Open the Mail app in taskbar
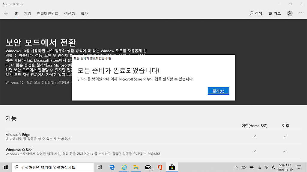Image resolution: width=307 pixels, height=172 pixels. tap(148, 167)
